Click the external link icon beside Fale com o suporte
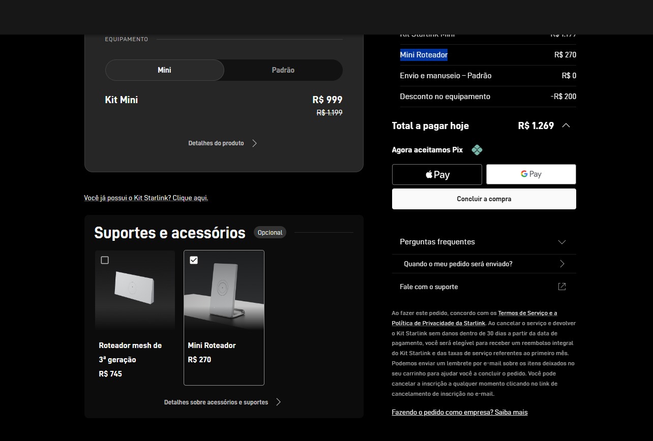 tap(562, 287)
